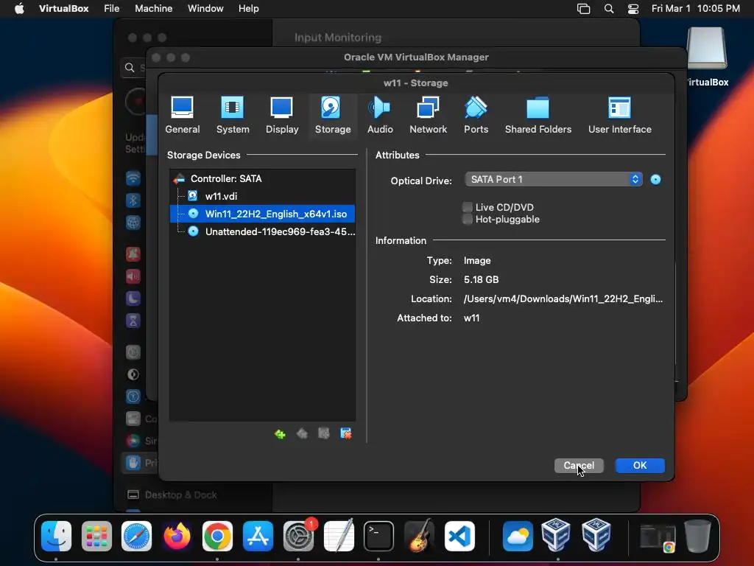Open the Network settings pane
Screen dimensions: 754x566
(x=428, y=116)
